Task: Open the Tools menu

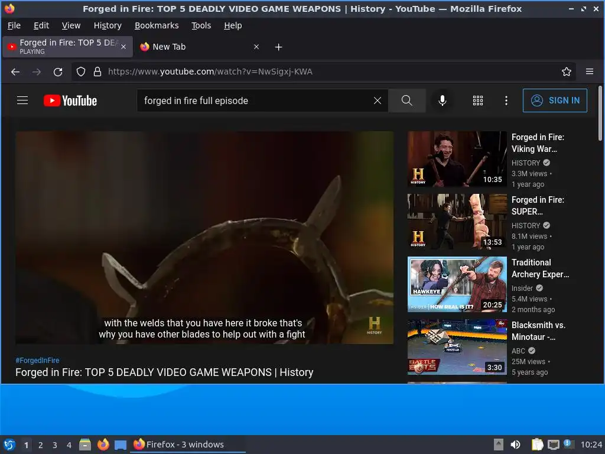Action: (201, 25)
